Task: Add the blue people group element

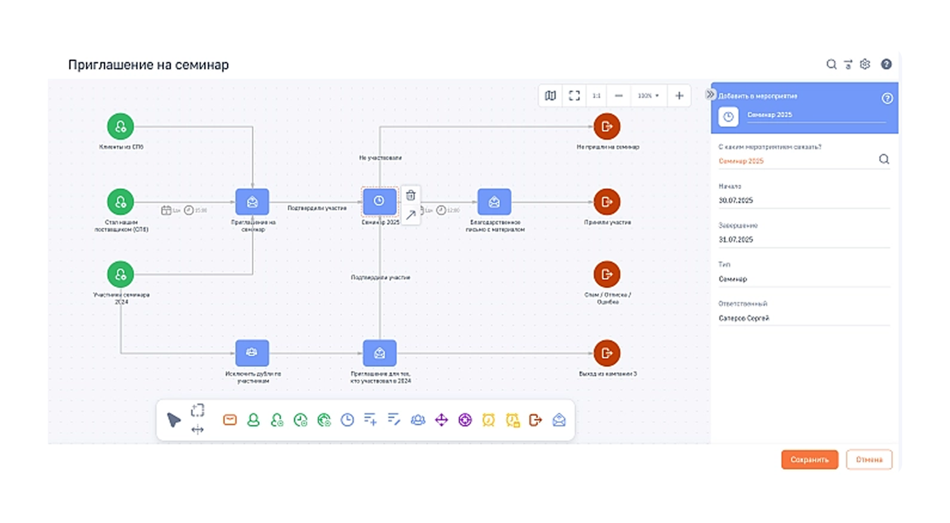Action: 418,420
